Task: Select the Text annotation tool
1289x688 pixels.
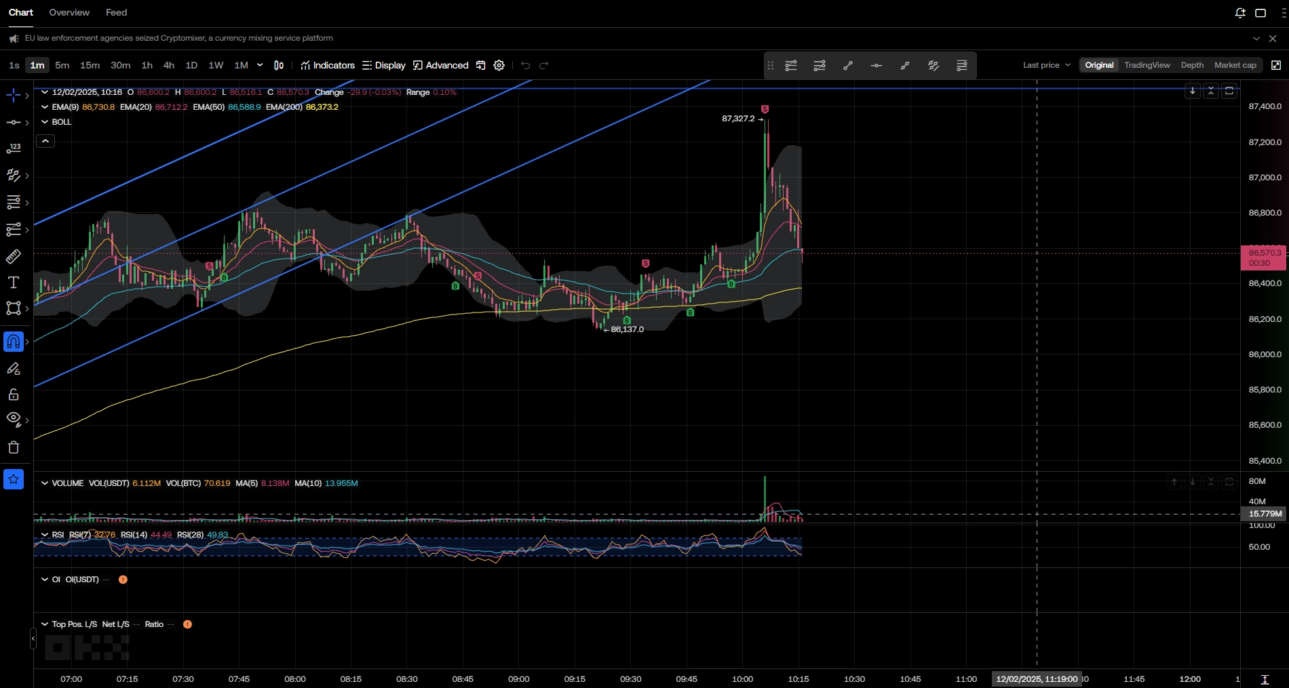Action: [14, 283]
